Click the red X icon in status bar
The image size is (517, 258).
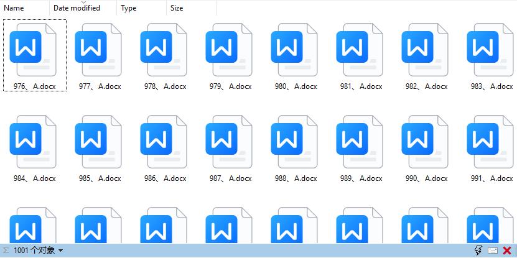(507, 251)
